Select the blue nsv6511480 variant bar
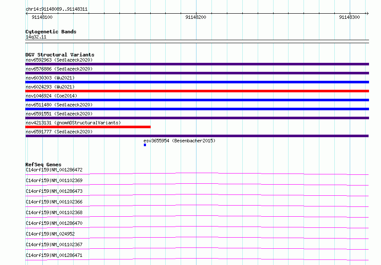Screen dimensions: 381x265 (x=197, y=109)
